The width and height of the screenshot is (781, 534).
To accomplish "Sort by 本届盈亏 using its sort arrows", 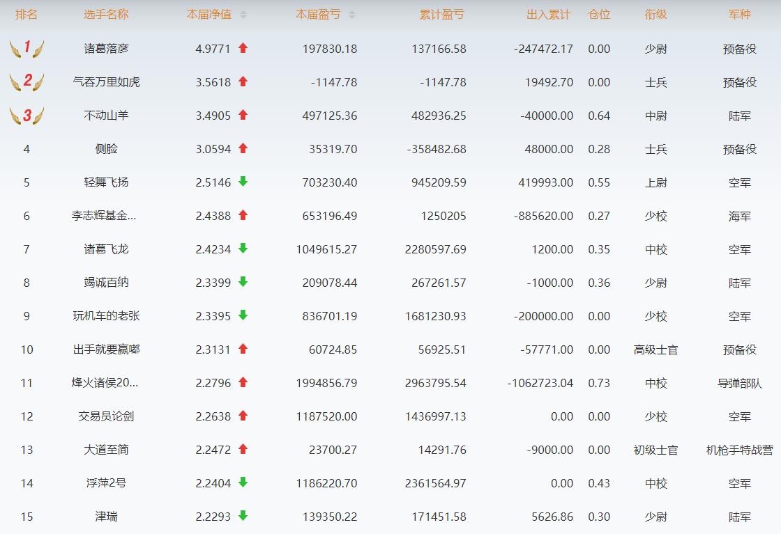I will pyautogui.click(x=351, y=15).
